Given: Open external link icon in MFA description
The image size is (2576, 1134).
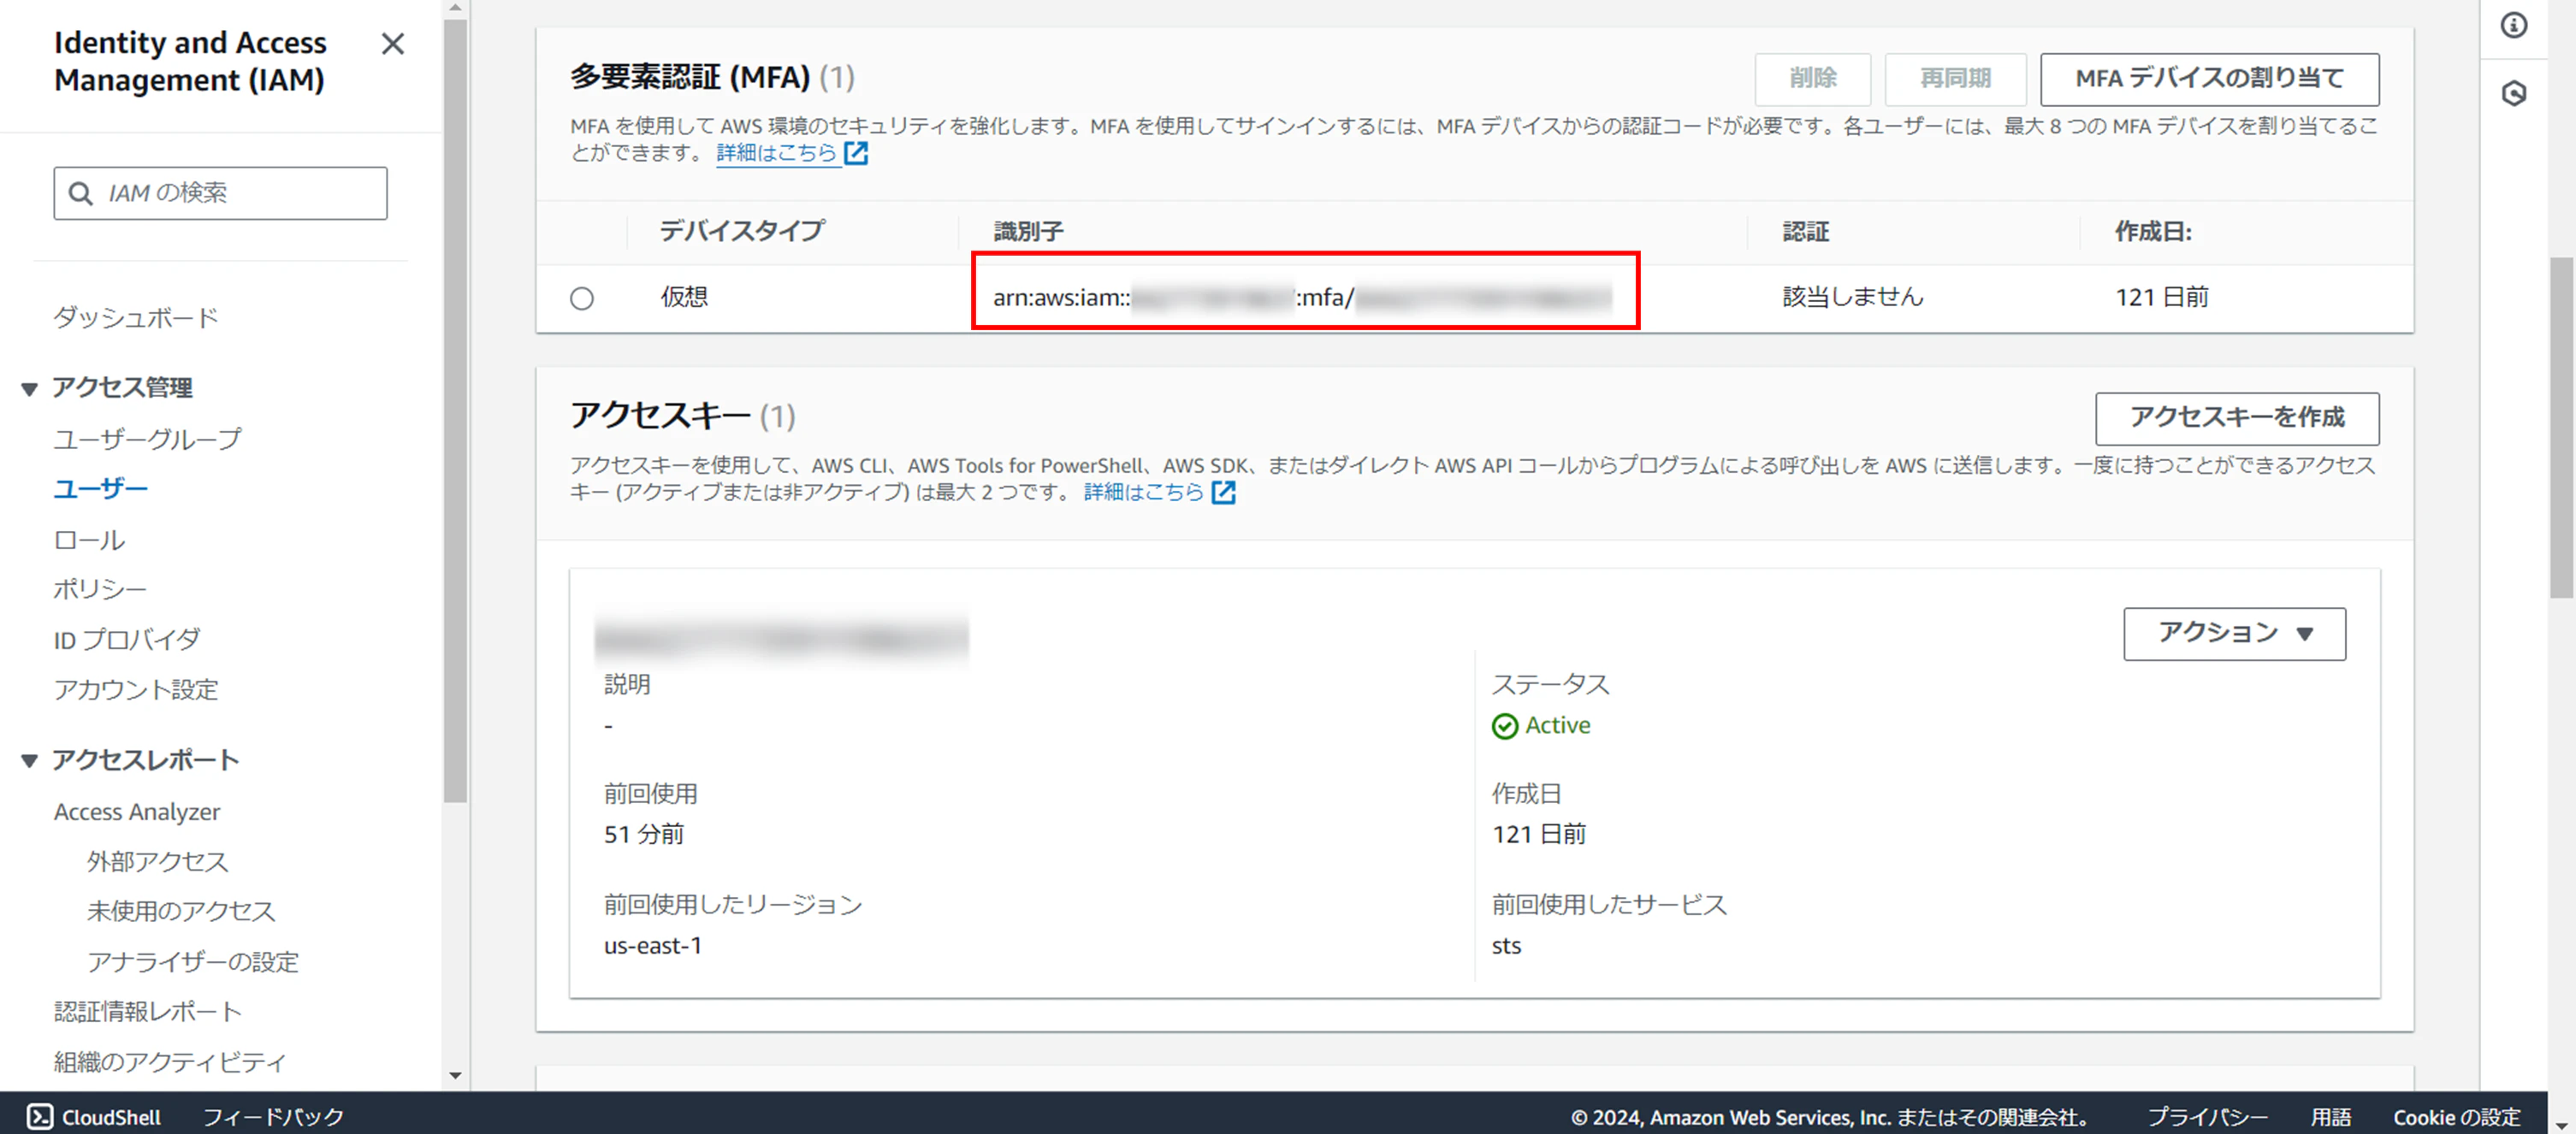Looking at the screenshot, I should (x=856, y=153).
